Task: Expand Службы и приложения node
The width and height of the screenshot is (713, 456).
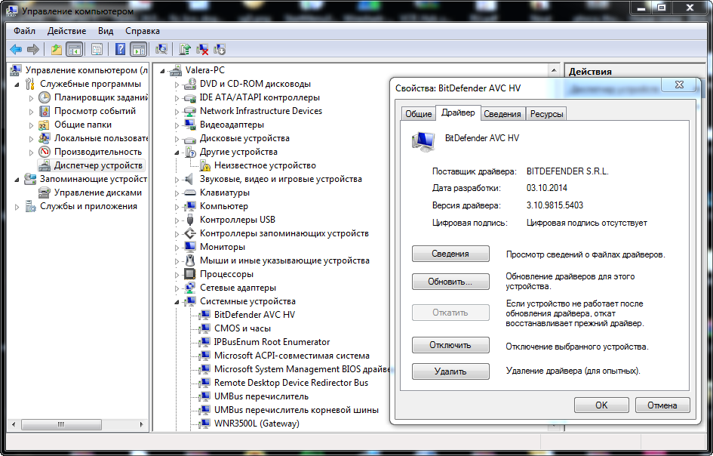Action: (17, 207)
